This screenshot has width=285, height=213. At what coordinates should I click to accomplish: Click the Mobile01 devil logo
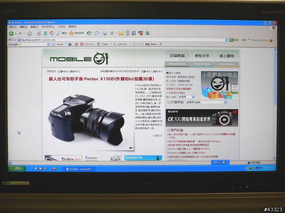coord(101,58)
